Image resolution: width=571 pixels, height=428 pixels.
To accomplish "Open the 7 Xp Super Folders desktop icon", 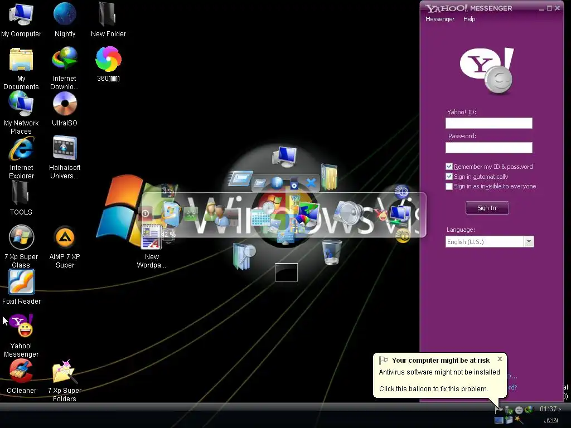I will point(65,381).
